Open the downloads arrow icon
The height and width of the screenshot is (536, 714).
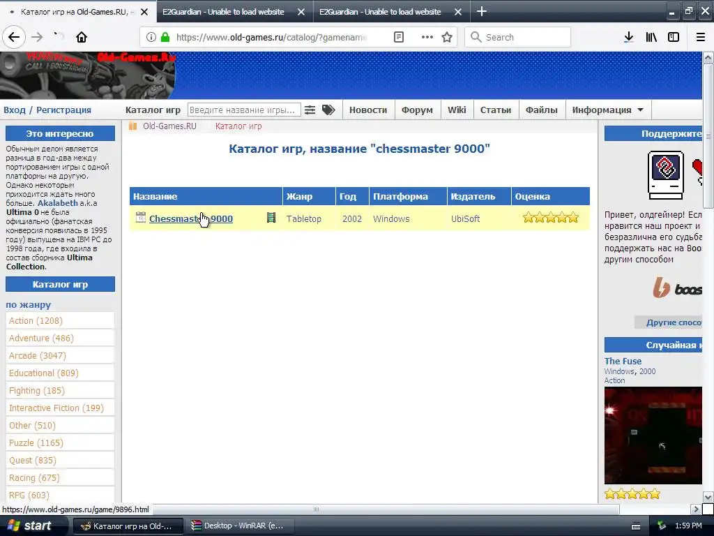[x=629, y=38]
